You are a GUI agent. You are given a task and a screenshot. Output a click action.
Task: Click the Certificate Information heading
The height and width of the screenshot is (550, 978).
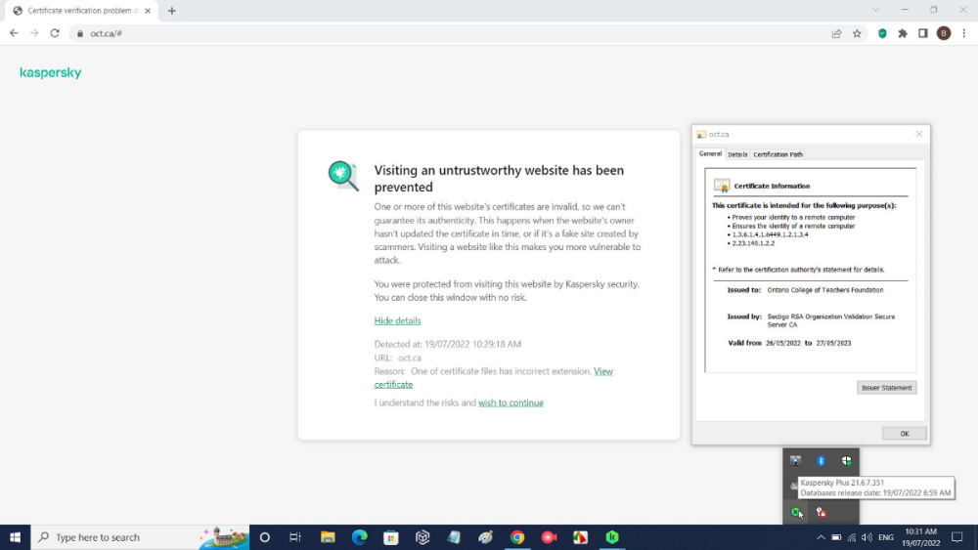pyautogui.click(x=772, y=186)
